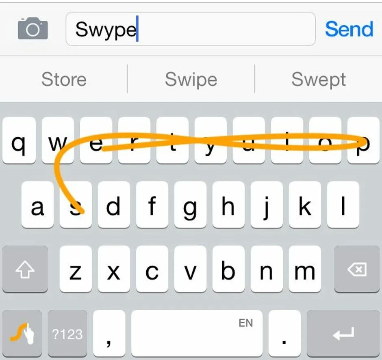
Task: Toggle the shift arrow key
Action: pyautogui.click(x=25, y=269)
